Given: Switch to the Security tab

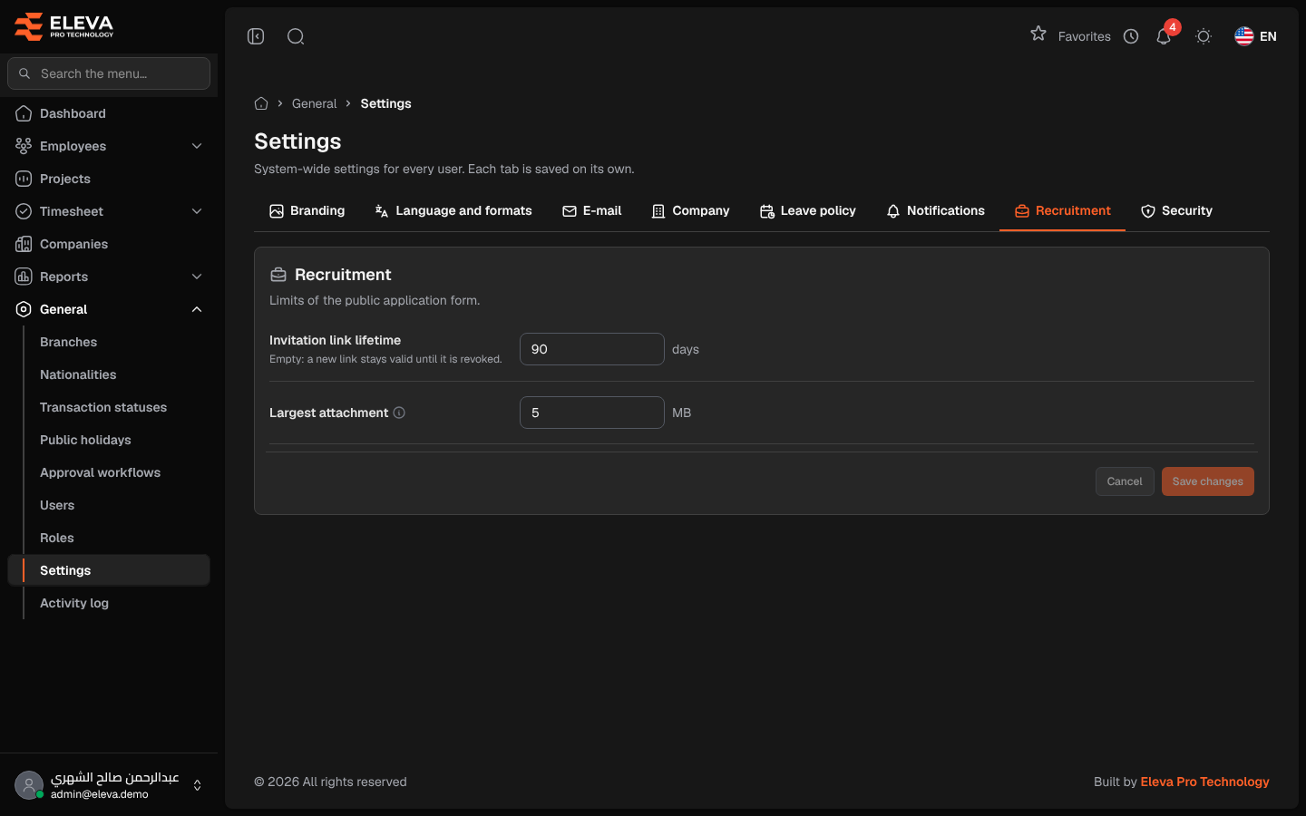Looking at the screenshot, I should point(1176,210).
